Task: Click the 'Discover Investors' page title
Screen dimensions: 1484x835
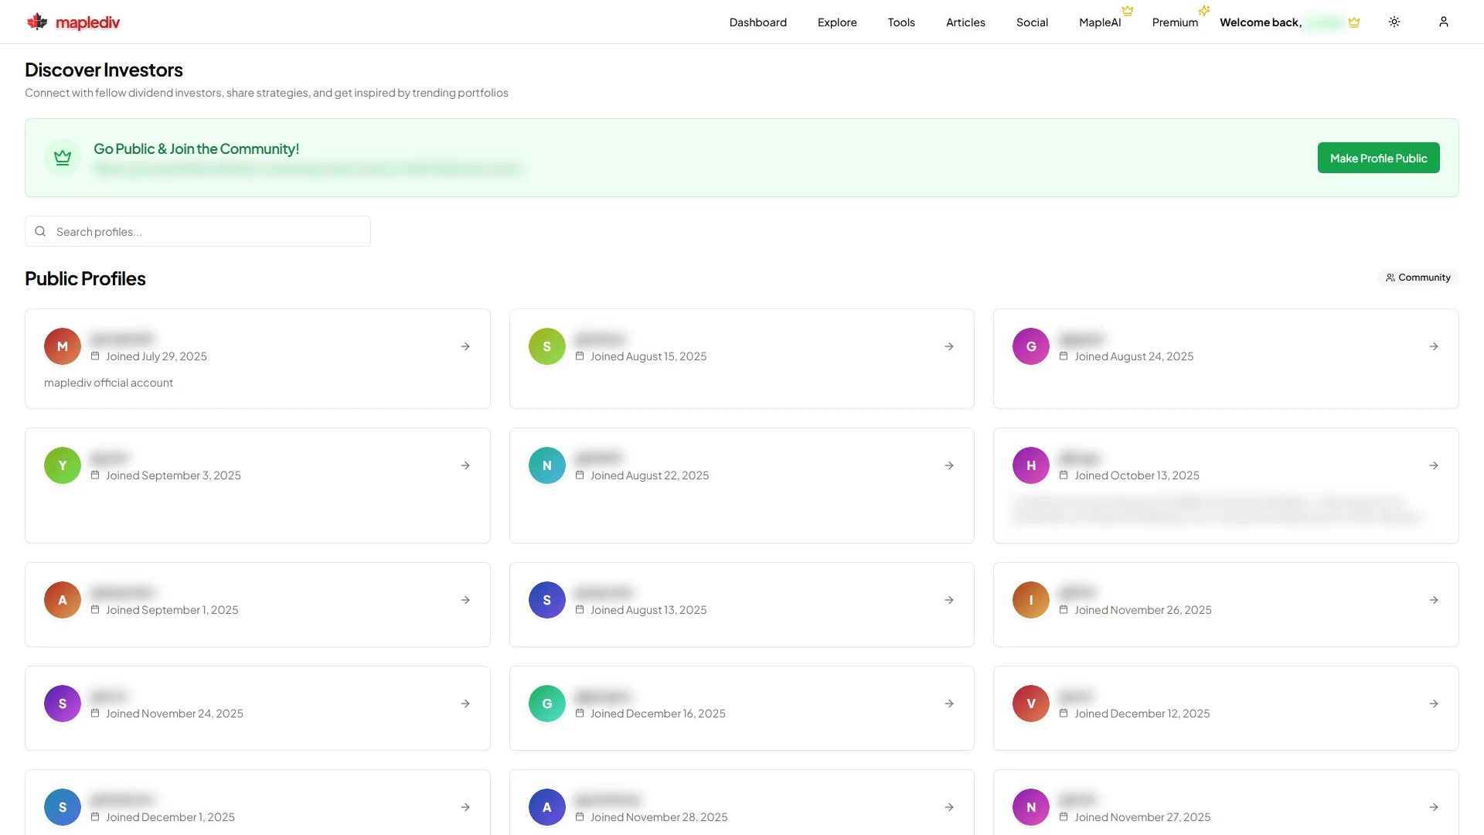Action: pyautogui.click(x=104, y=70)
